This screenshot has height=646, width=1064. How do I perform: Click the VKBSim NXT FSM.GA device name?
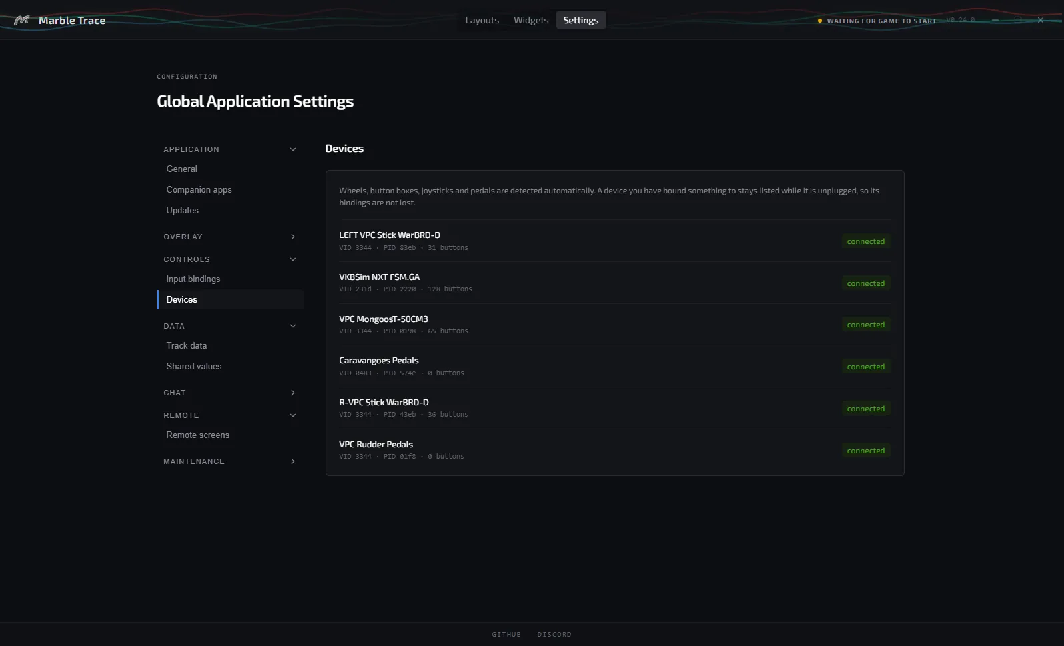[x=380, y=277]
